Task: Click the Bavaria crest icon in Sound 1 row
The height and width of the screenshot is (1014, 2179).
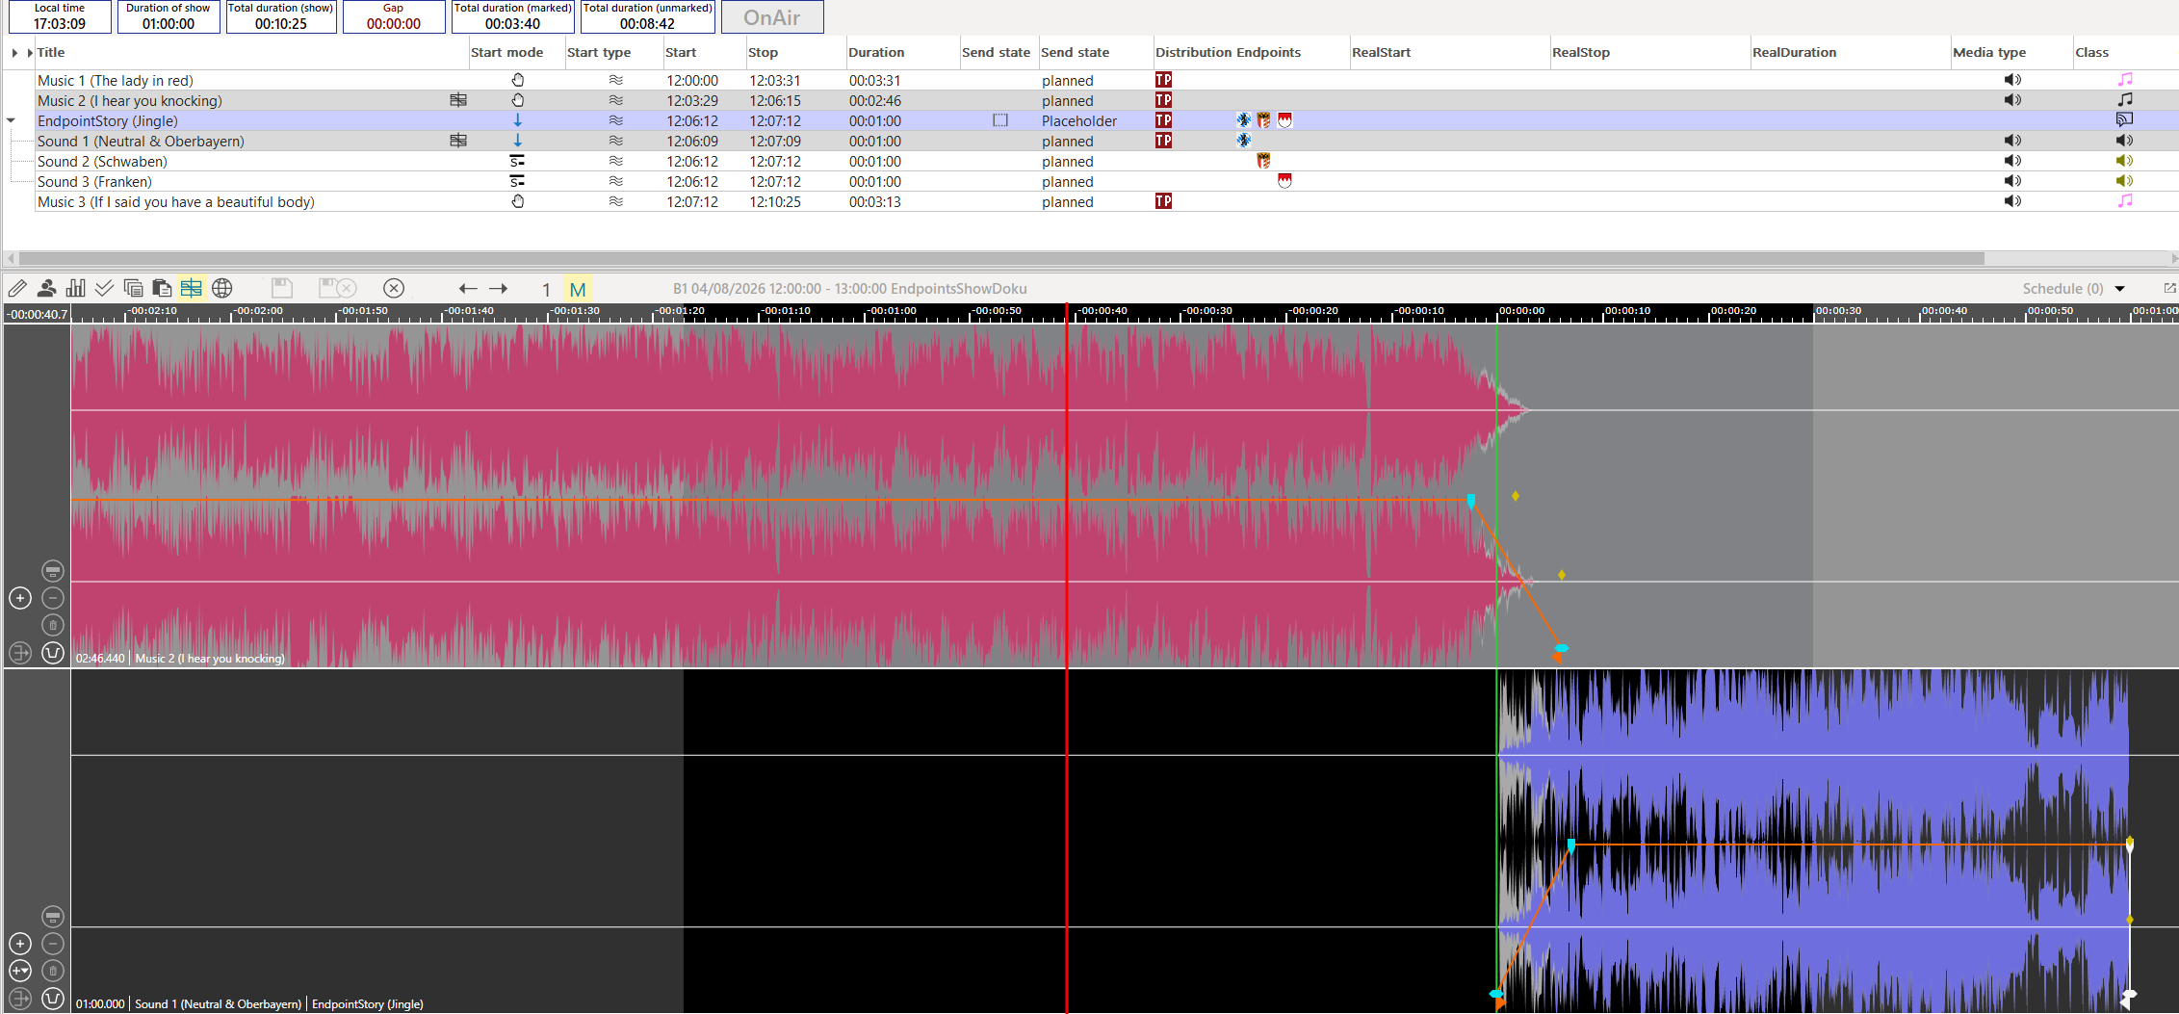Action: pos(1244,141)
